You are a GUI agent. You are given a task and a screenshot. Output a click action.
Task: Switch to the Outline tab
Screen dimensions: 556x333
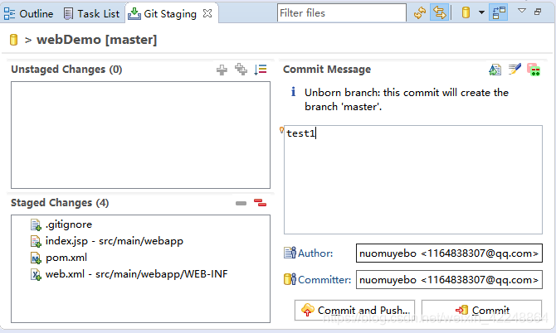[x=28, y=14]
